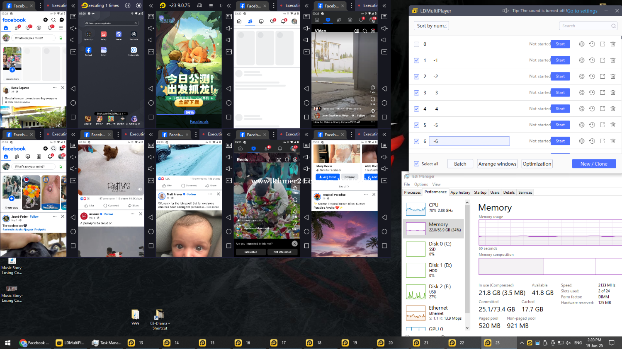
Task: Stop the script in Executing 1 times bar
Action: 139,5
